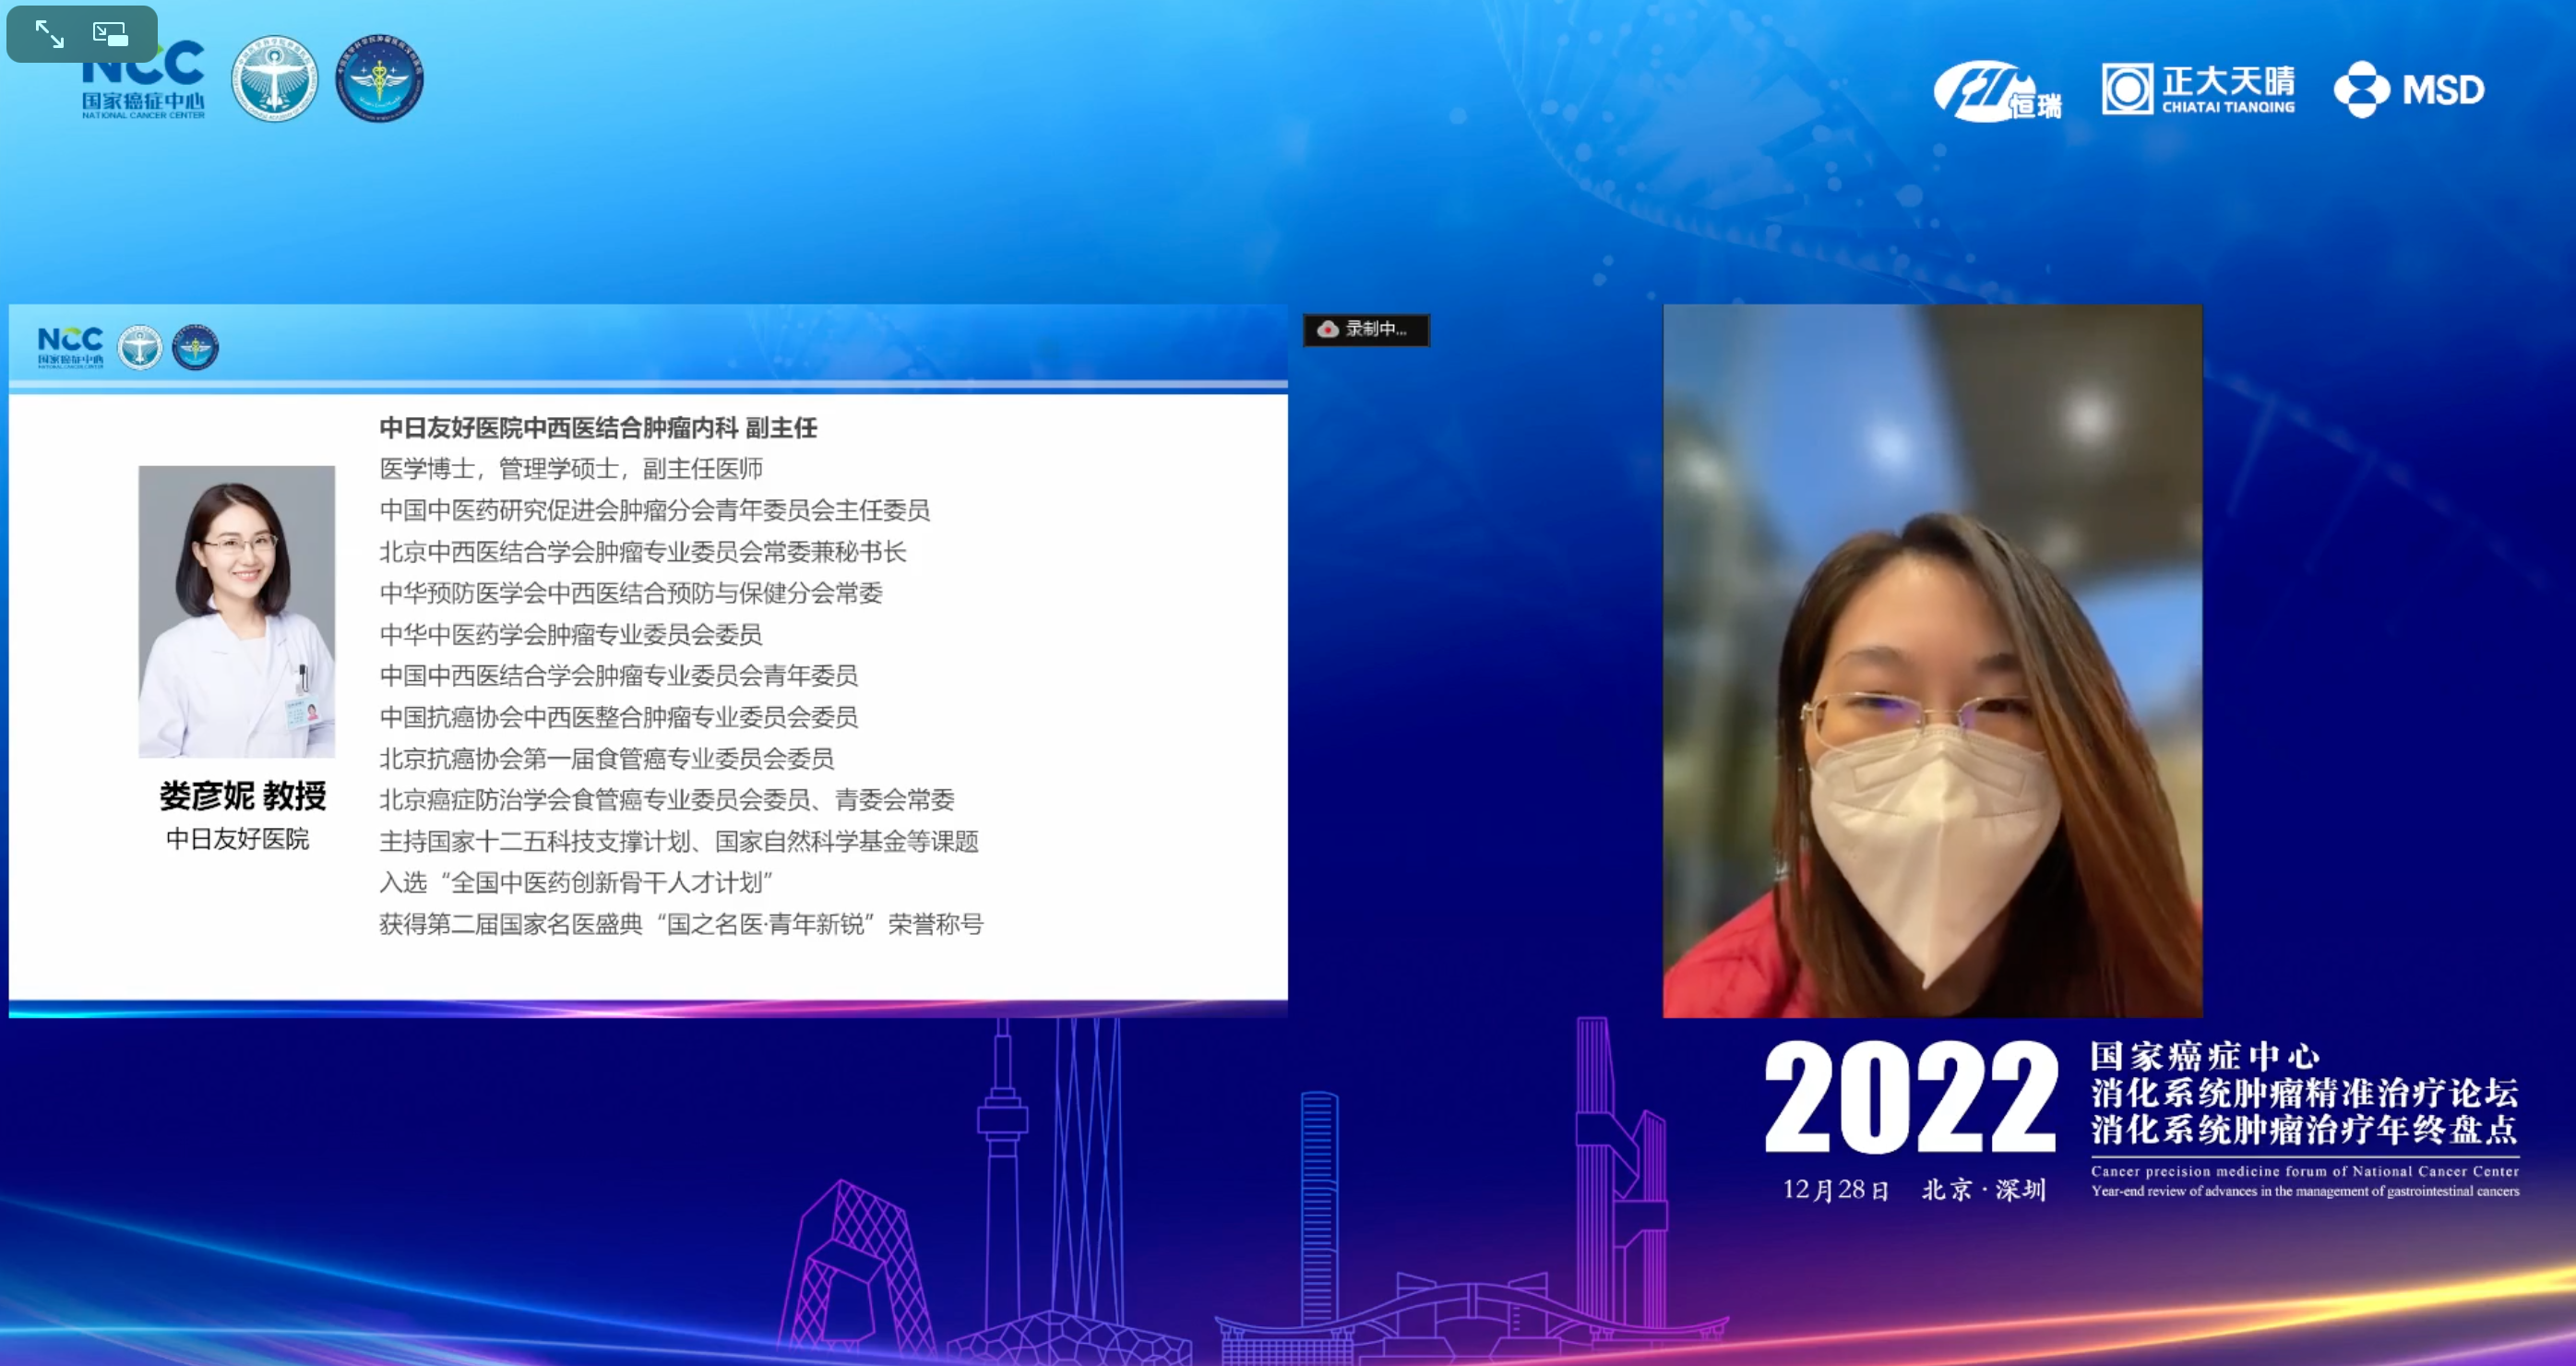
Task: Click the red recording indicator badge
Action: (1366, 329)
